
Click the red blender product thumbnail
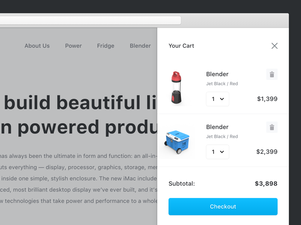[x=176, y=88]
